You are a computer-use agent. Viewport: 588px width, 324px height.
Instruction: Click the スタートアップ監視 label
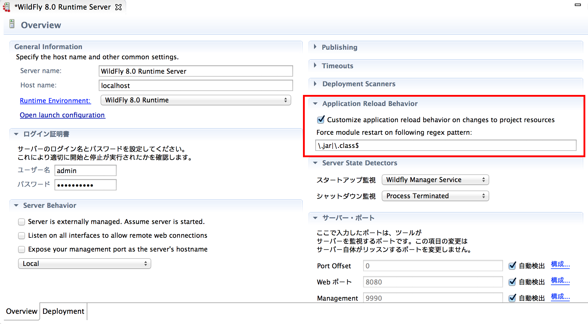point(346,180)
